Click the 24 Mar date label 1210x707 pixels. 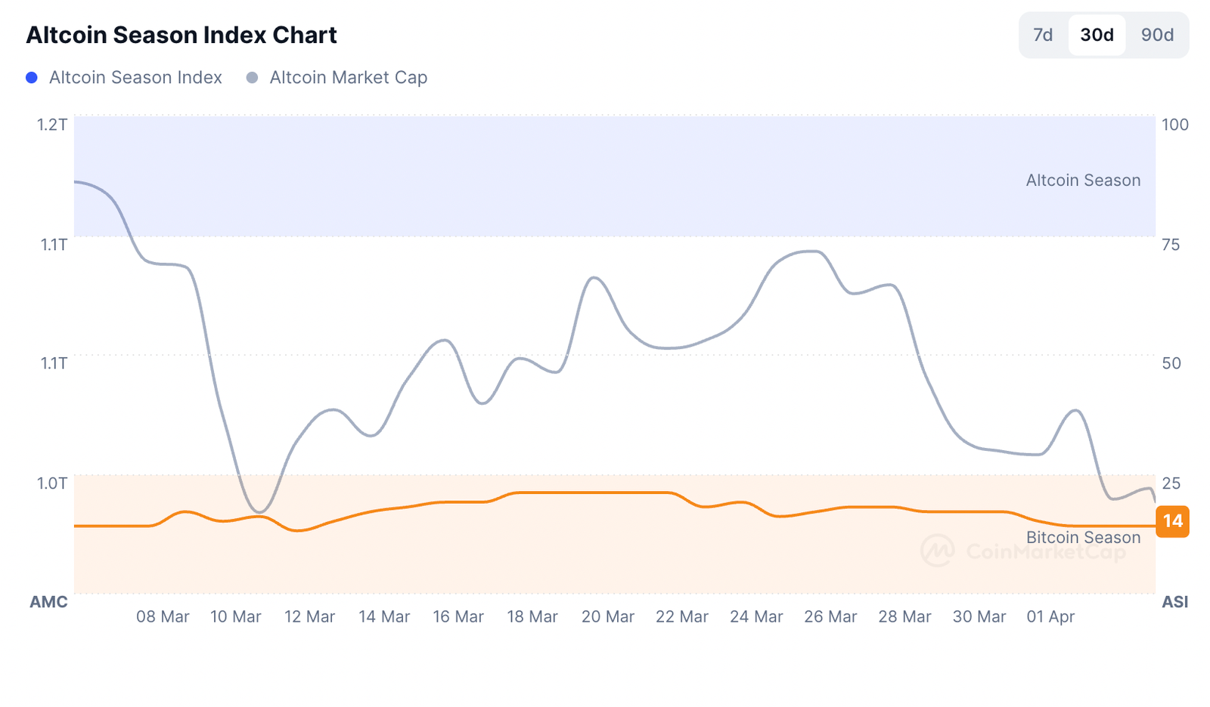(x=756, y=616)
